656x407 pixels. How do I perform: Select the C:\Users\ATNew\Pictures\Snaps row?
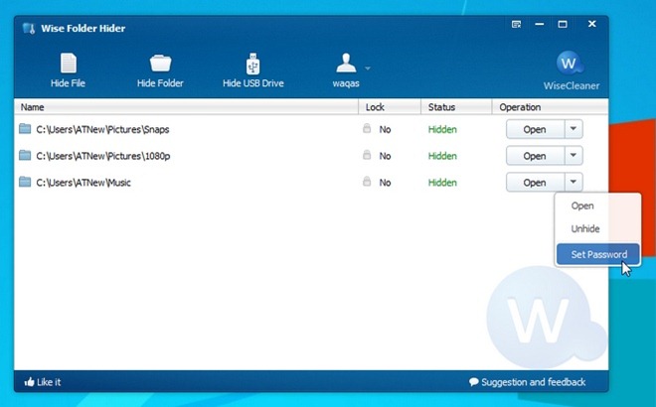102,129
